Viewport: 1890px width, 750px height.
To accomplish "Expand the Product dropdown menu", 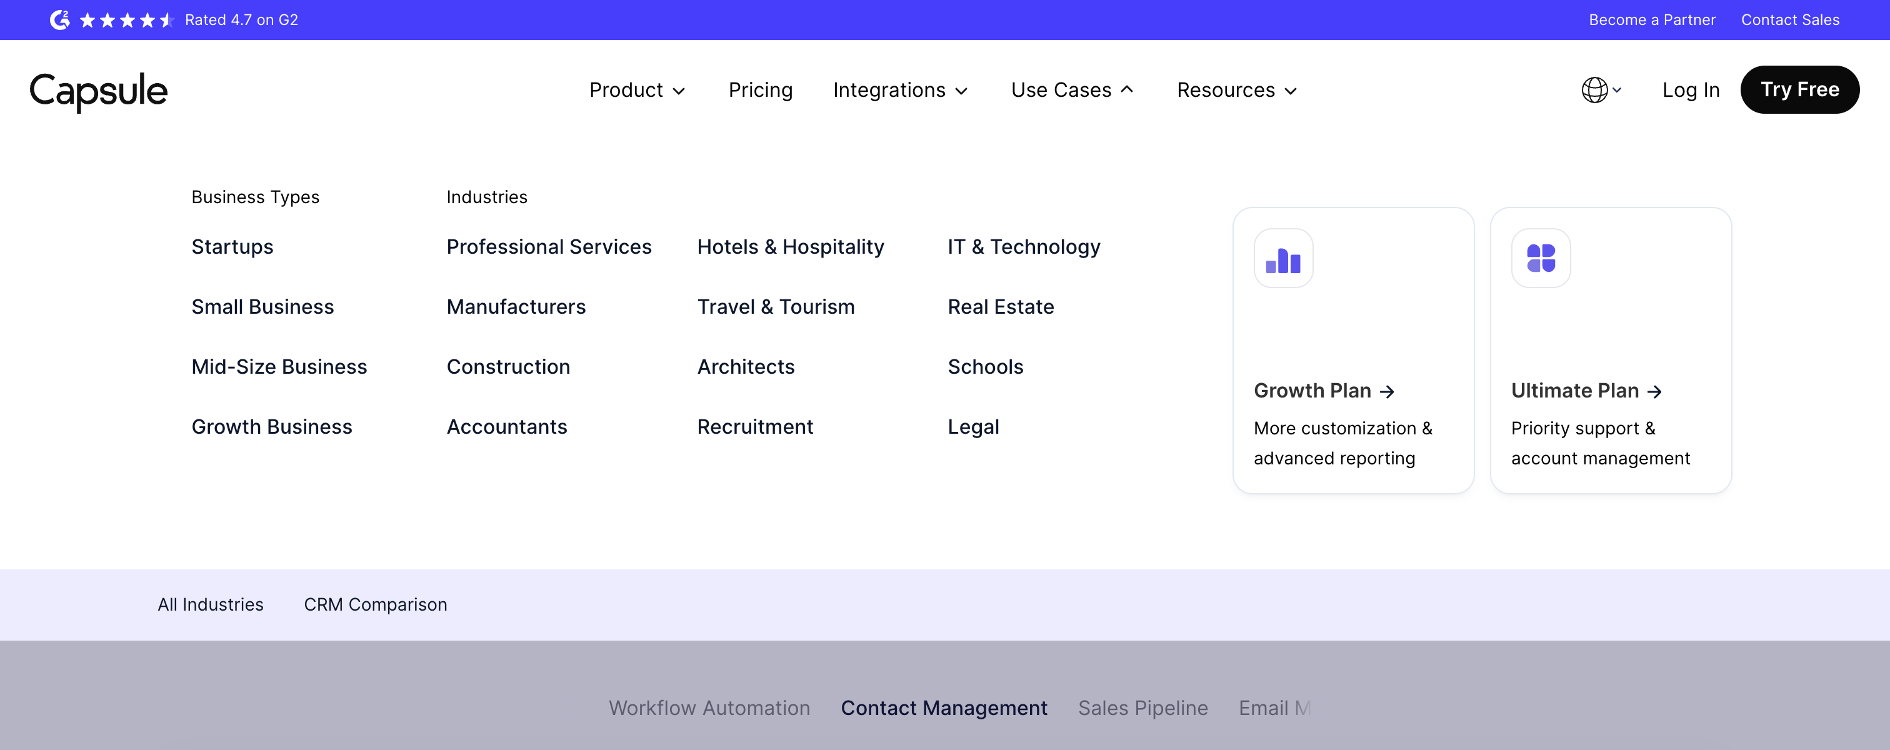I will click(x=637, y=89).
